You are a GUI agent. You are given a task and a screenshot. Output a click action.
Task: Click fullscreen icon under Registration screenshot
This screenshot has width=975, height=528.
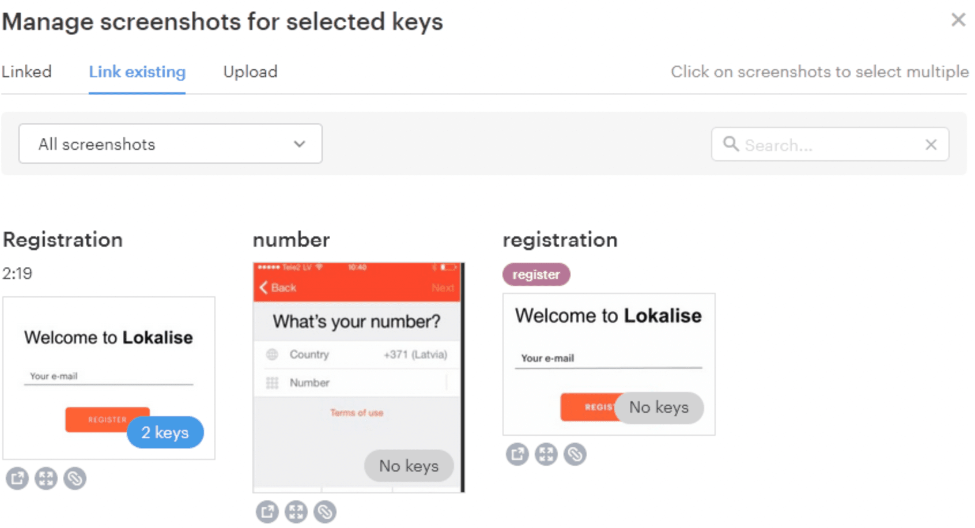(x=46, y=478)
